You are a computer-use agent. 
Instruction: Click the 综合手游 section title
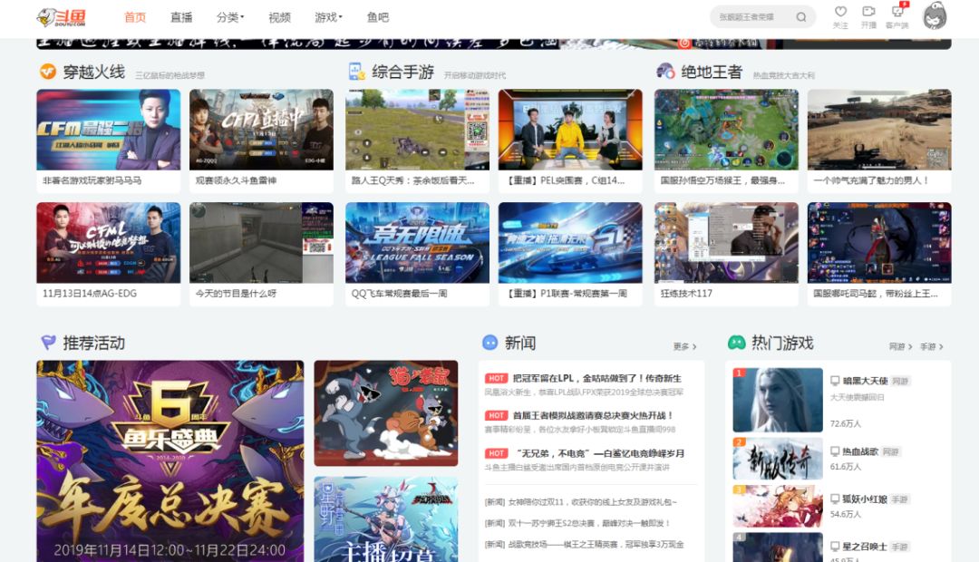[x=402, y=72]
